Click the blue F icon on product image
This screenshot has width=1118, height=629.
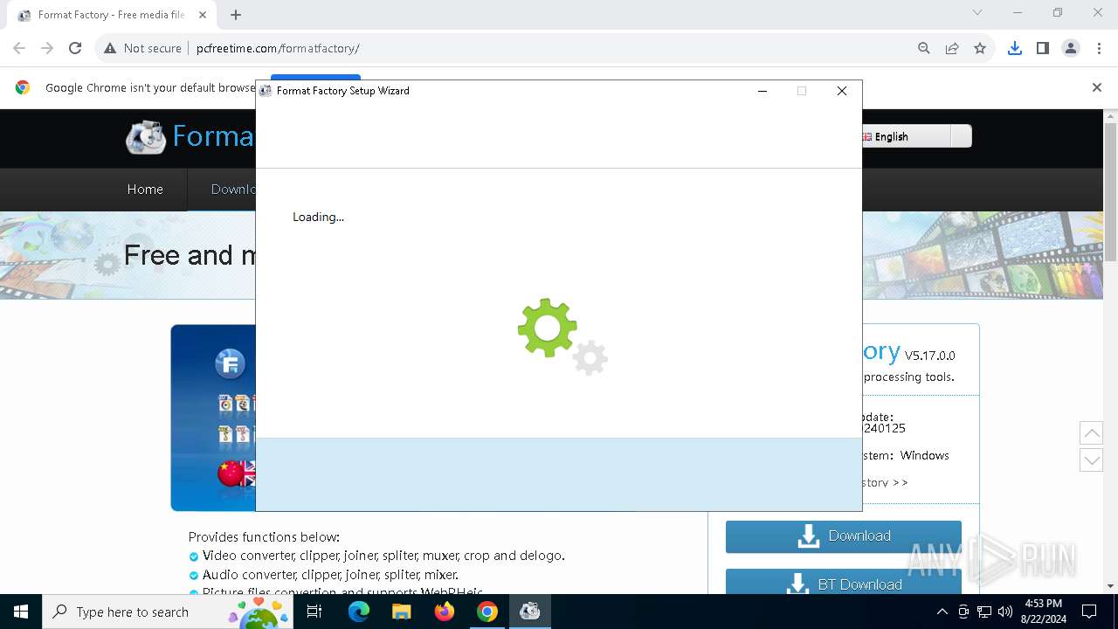click(231, 363)
